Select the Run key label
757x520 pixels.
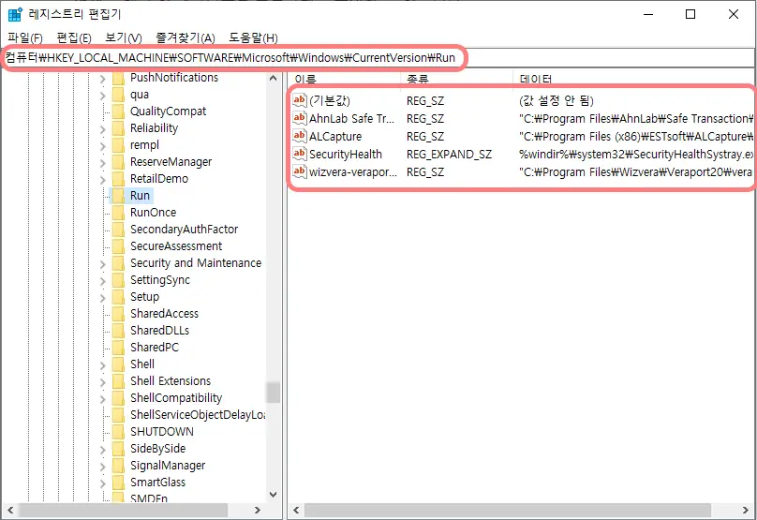pos(140,196)
